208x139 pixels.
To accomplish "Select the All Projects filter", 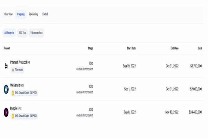I will click(9, 33).
